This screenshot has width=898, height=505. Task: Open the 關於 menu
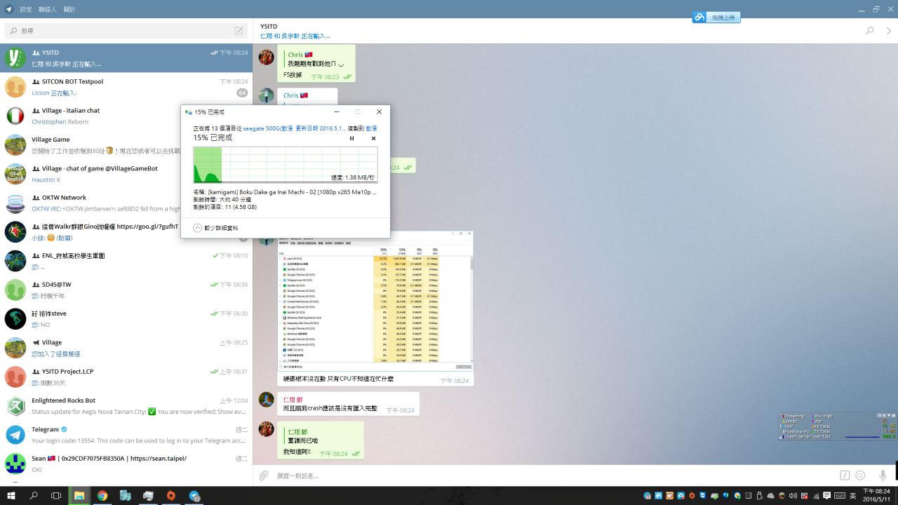tap(69, 9)
